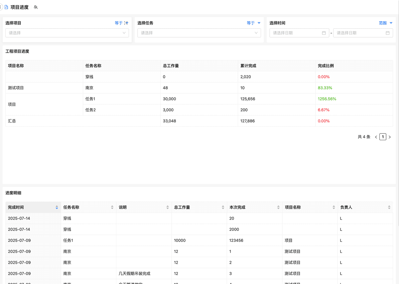Sort the 说明 column
The image size is (399, 284).
coord(168,207)
